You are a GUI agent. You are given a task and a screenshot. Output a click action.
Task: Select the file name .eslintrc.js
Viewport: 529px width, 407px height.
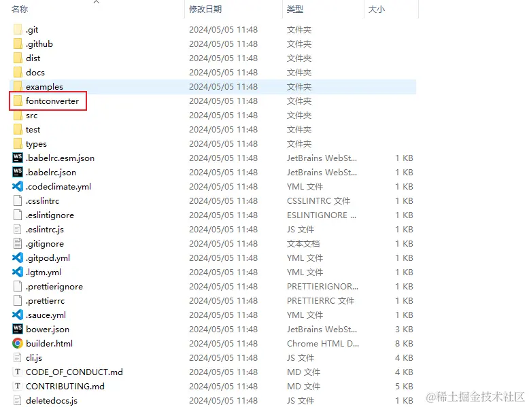pos(45,229)
